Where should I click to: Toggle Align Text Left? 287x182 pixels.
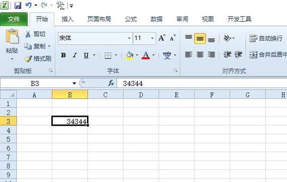pos(188,55)
